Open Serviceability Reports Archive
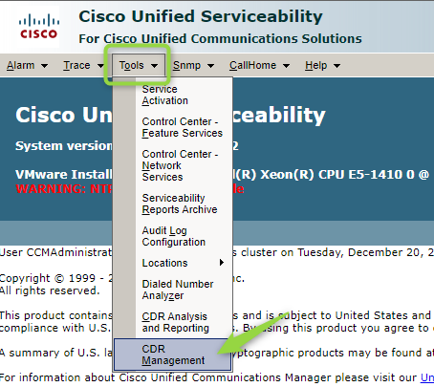This screenshot has height=387, width=434. pos(180,204)
